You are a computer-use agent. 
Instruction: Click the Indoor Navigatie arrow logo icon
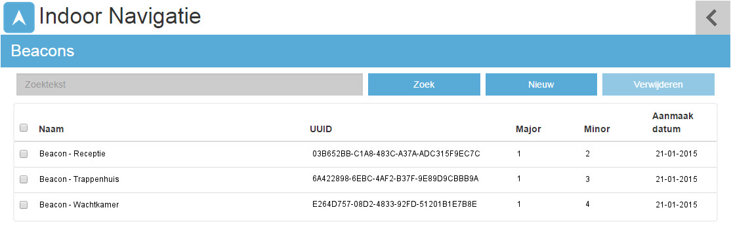tap(19, 17)
